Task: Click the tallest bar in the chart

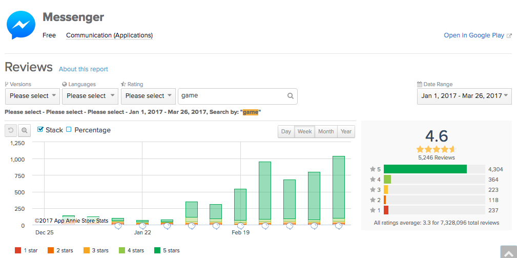Action: (339, 190)
